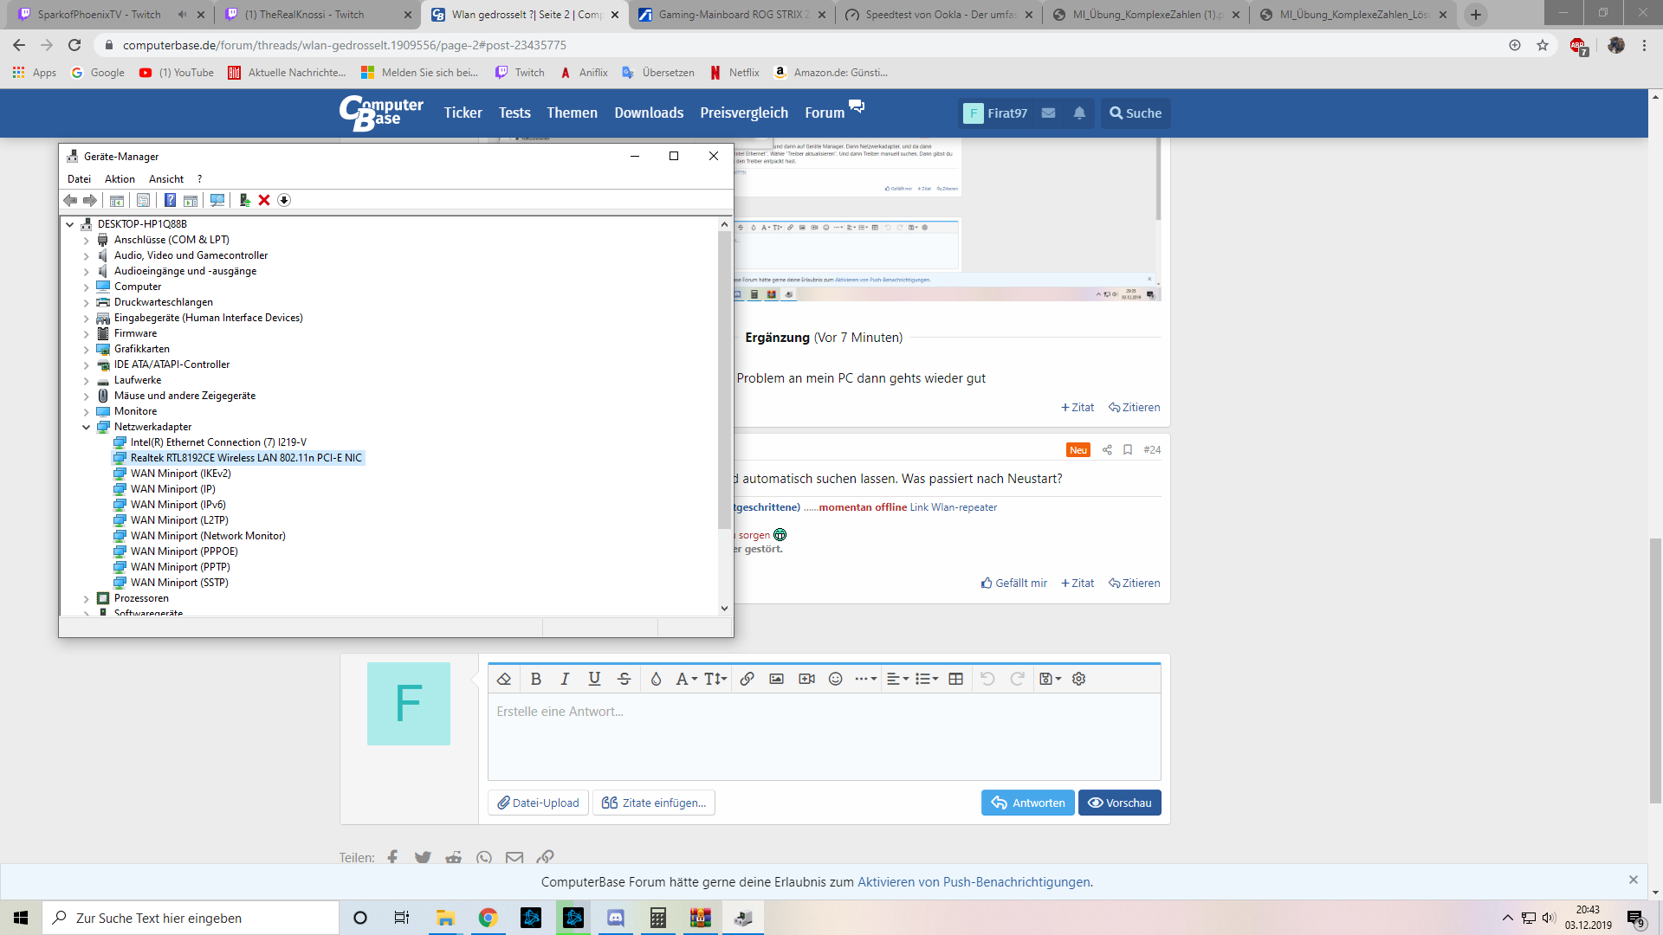
Task: Open the Ansicht menu
Action: click(x=165, y=179)
